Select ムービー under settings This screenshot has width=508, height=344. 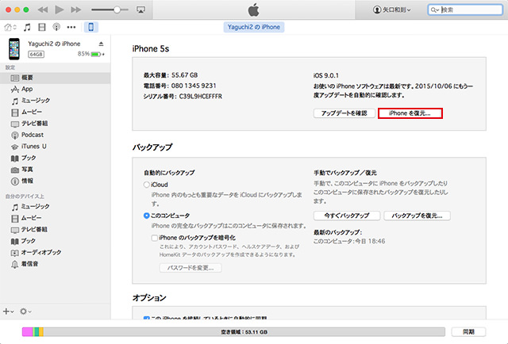(55, 112)
